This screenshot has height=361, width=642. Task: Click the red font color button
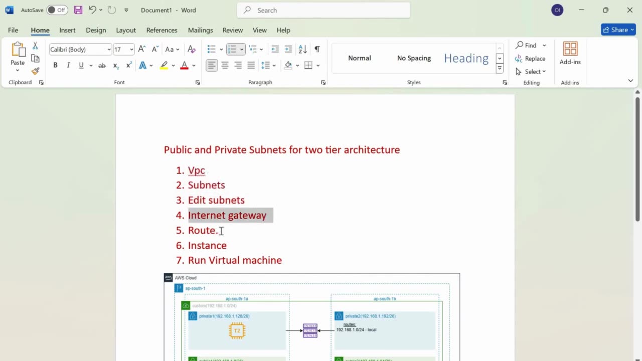pyautogui.click(x=184, y=66)
